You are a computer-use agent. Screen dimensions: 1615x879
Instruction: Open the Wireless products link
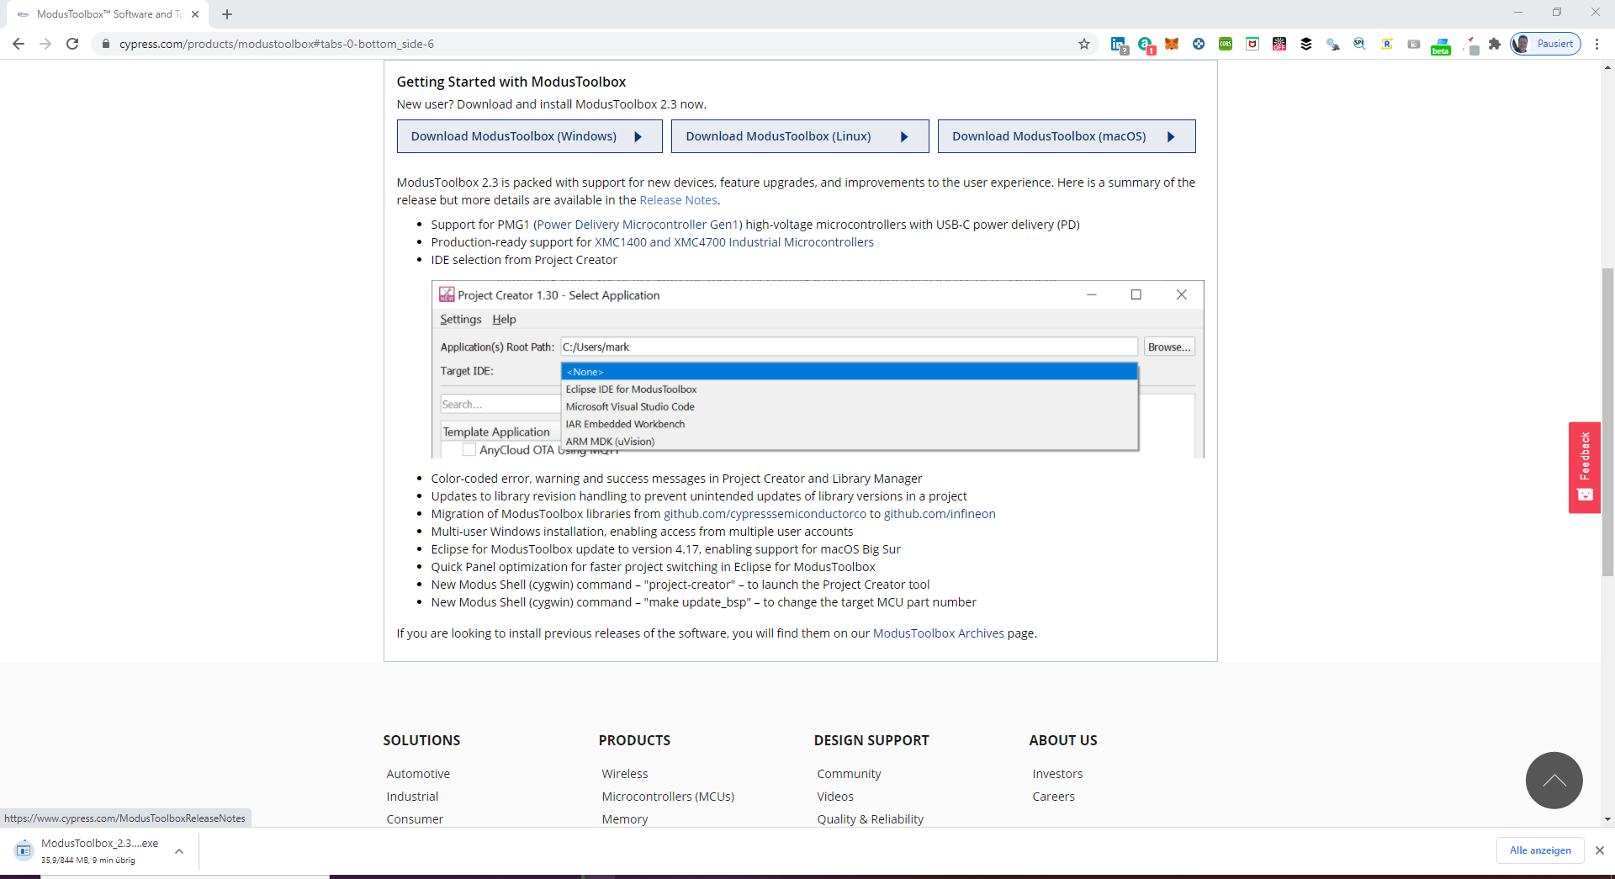(x=625, y=774)
